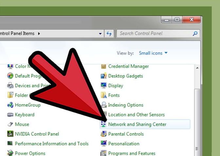Open the Parental Controls link

tap(126, 134)
